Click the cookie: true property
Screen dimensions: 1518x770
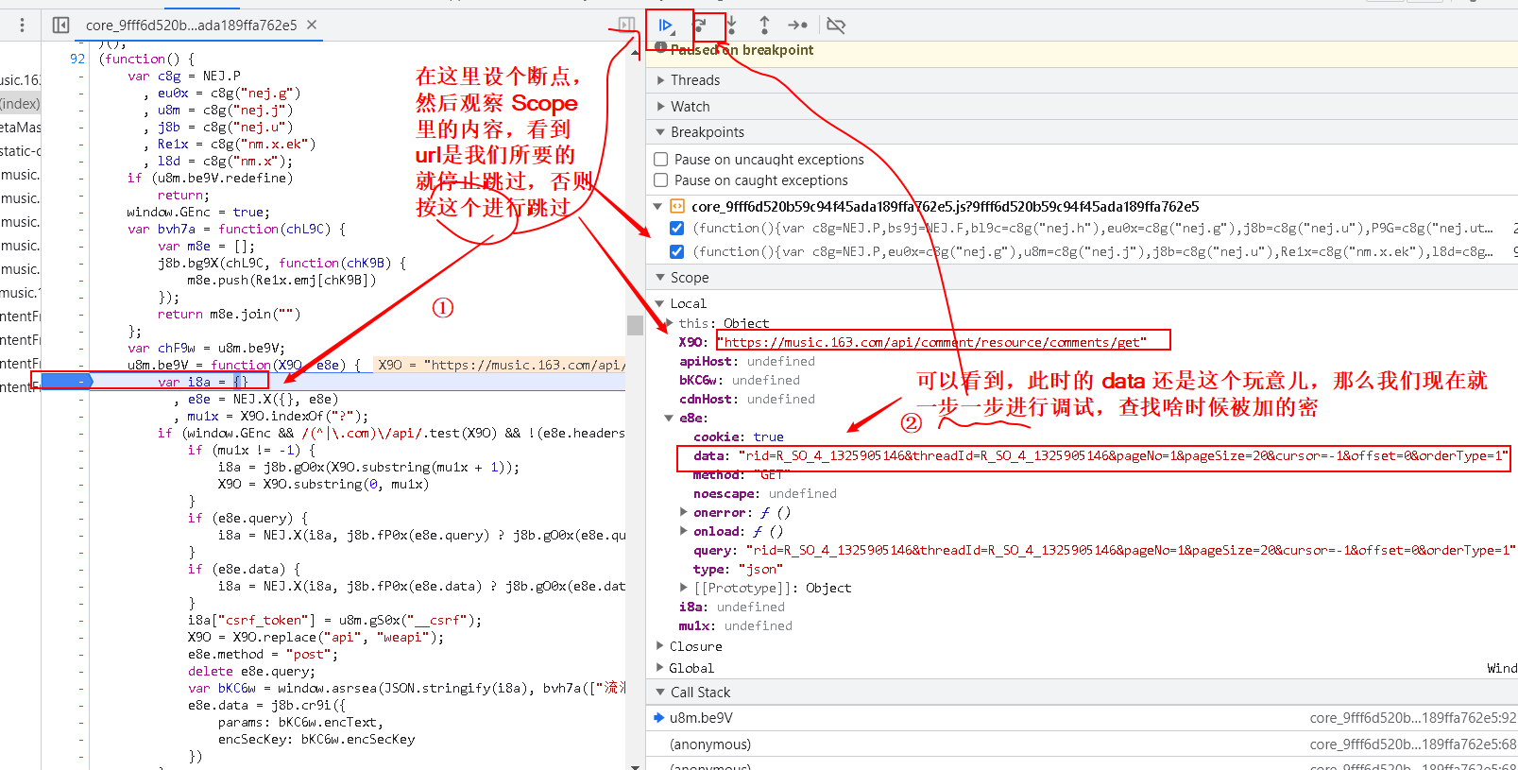coord(739,436)
